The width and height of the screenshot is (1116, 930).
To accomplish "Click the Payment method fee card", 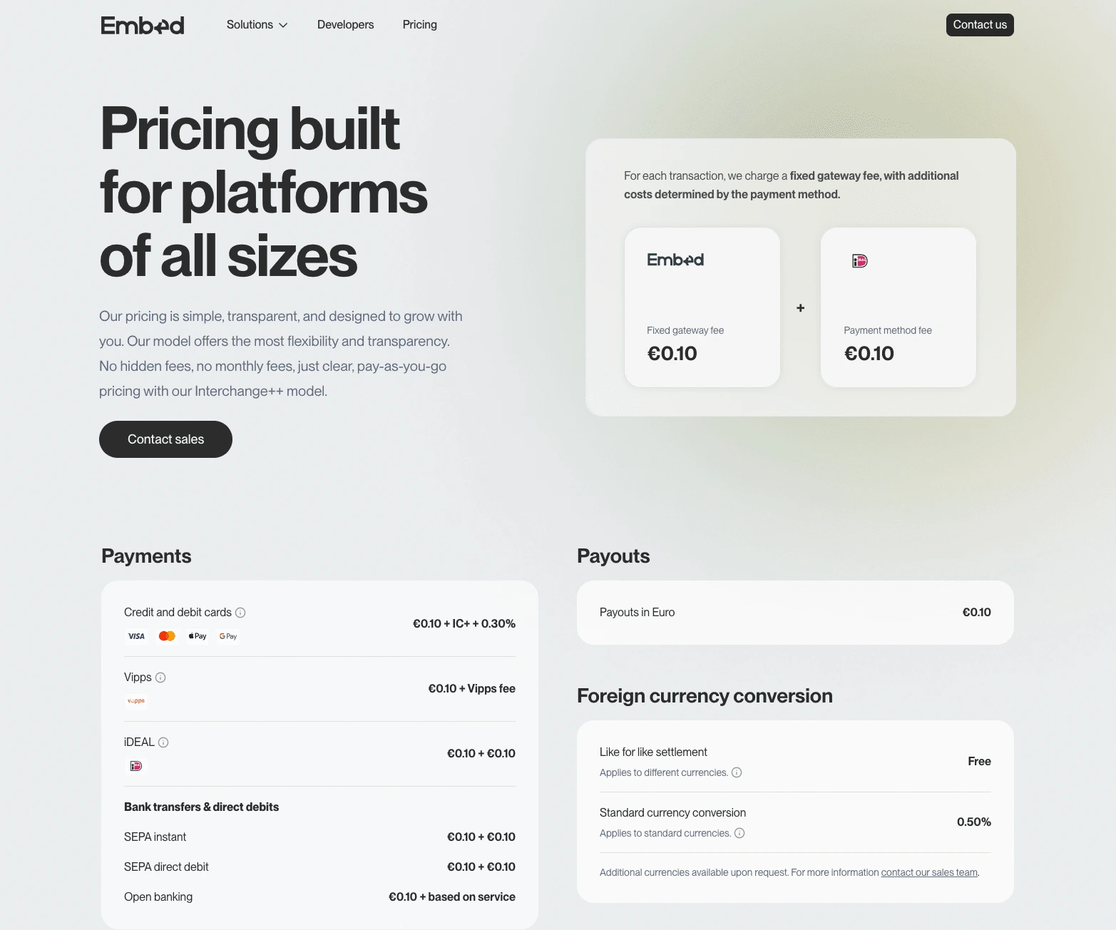I will click(x=898, y=307).
